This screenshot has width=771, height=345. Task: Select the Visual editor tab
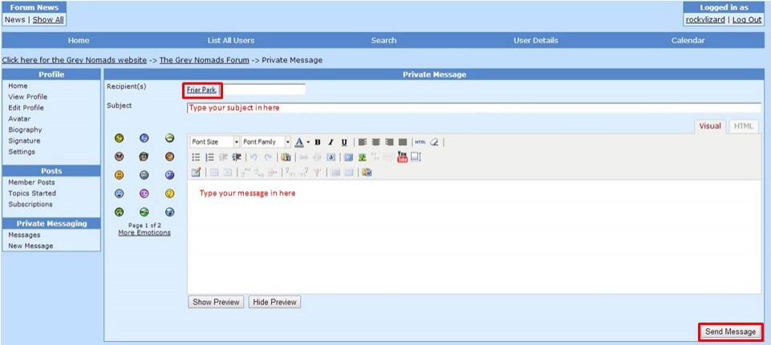[710, 126]
